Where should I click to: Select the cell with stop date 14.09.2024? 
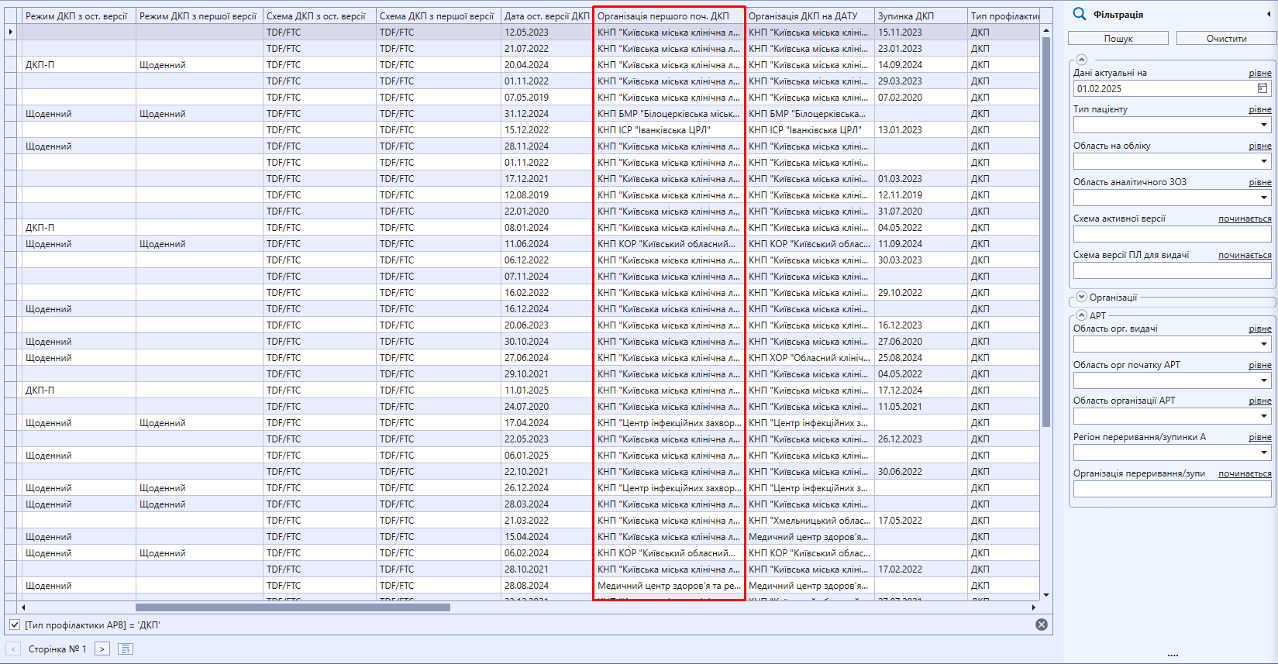point(920,65)
